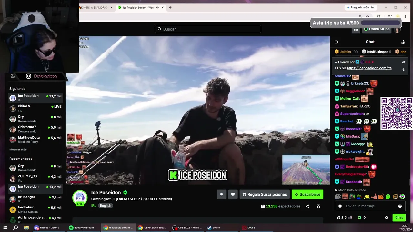Click the Mt. Fuji map thumbnail overlay
This screenshot has width=413, height=232.
306,169
